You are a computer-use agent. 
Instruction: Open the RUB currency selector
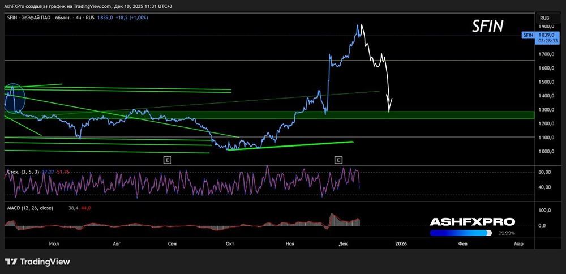click(545, 18)
